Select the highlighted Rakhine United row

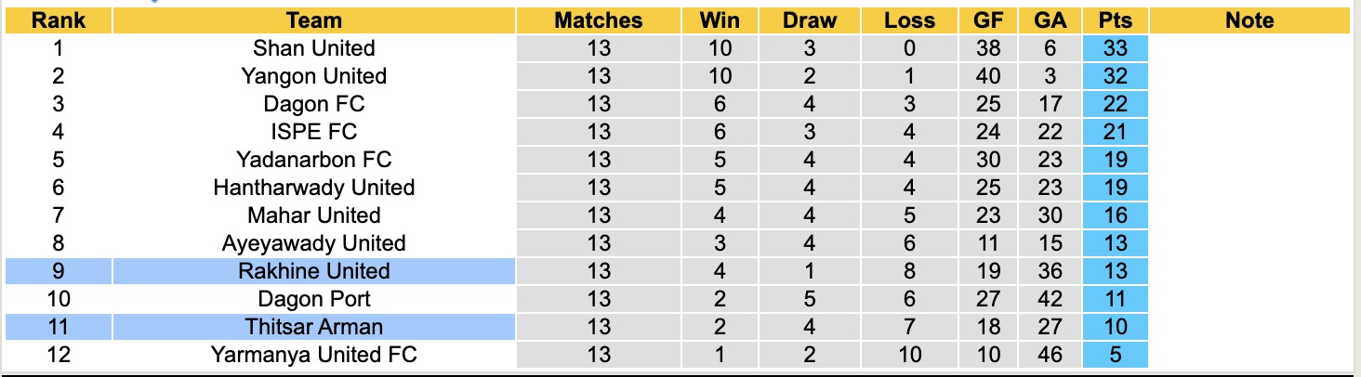[x=314, y=271]
